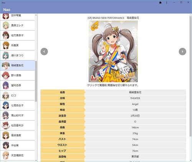192x162 pixels.
Task: Show the next card with right arrow
Action: 182,52
